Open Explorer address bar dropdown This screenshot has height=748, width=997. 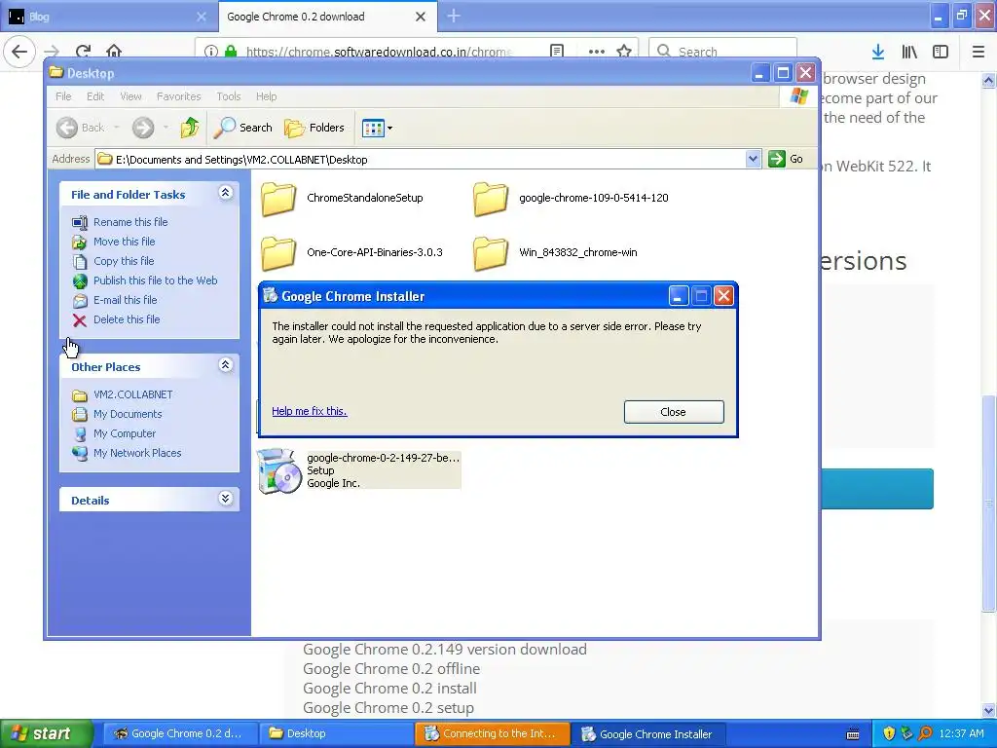753,159
